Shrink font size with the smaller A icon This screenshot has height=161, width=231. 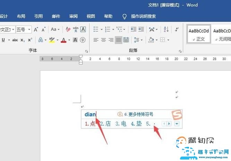pyautogui.click(x=43, y=29)
